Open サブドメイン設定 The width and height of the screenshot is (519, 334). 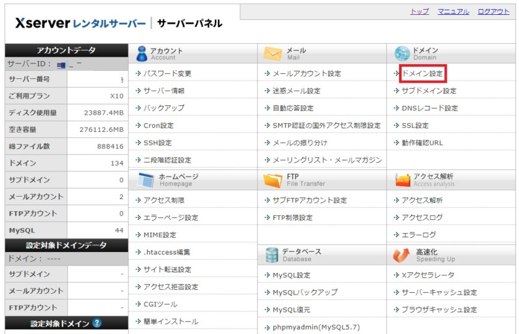click(429, 91)
